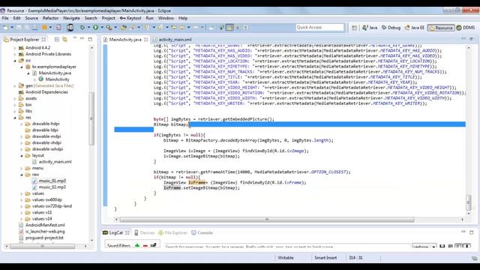Click the Run External Tools icon
The height and width of the screenshot is (270, 480).
109,28
